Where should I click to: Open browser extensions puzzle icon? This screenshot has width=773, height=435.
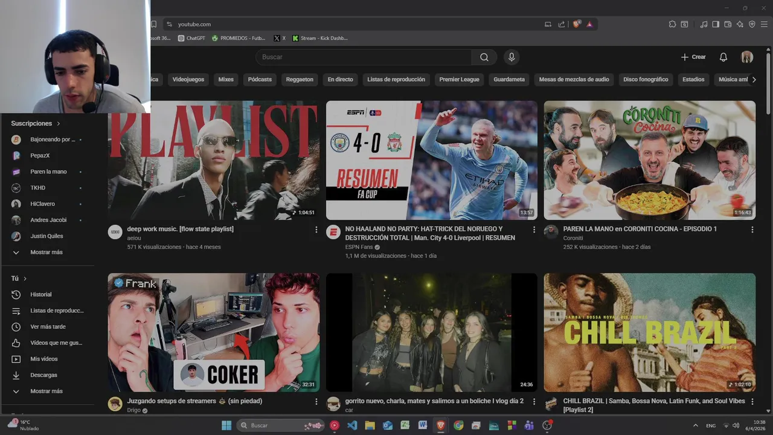(672, 24)
